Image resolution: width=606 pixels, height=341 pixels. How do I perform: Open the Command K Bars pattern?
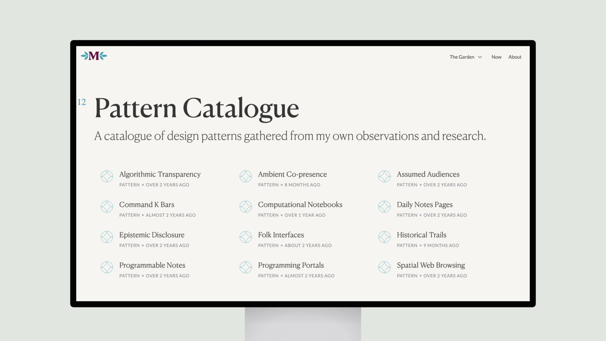(146, 205)
